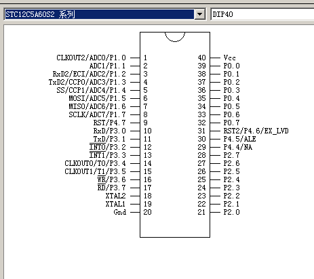Click pin 1 CLKOUT2/ADC0/P1.0 label

91,58
